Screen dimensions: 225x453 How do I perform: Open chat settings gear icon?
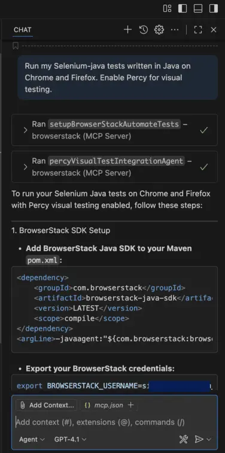[159, 29]
